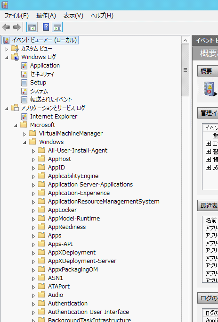
Task: Select イベント ビューアー (ローカル) root node
Action: tap(44, 40)
